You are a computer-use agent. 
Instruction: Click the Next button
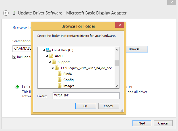click(x=142, y=123)
